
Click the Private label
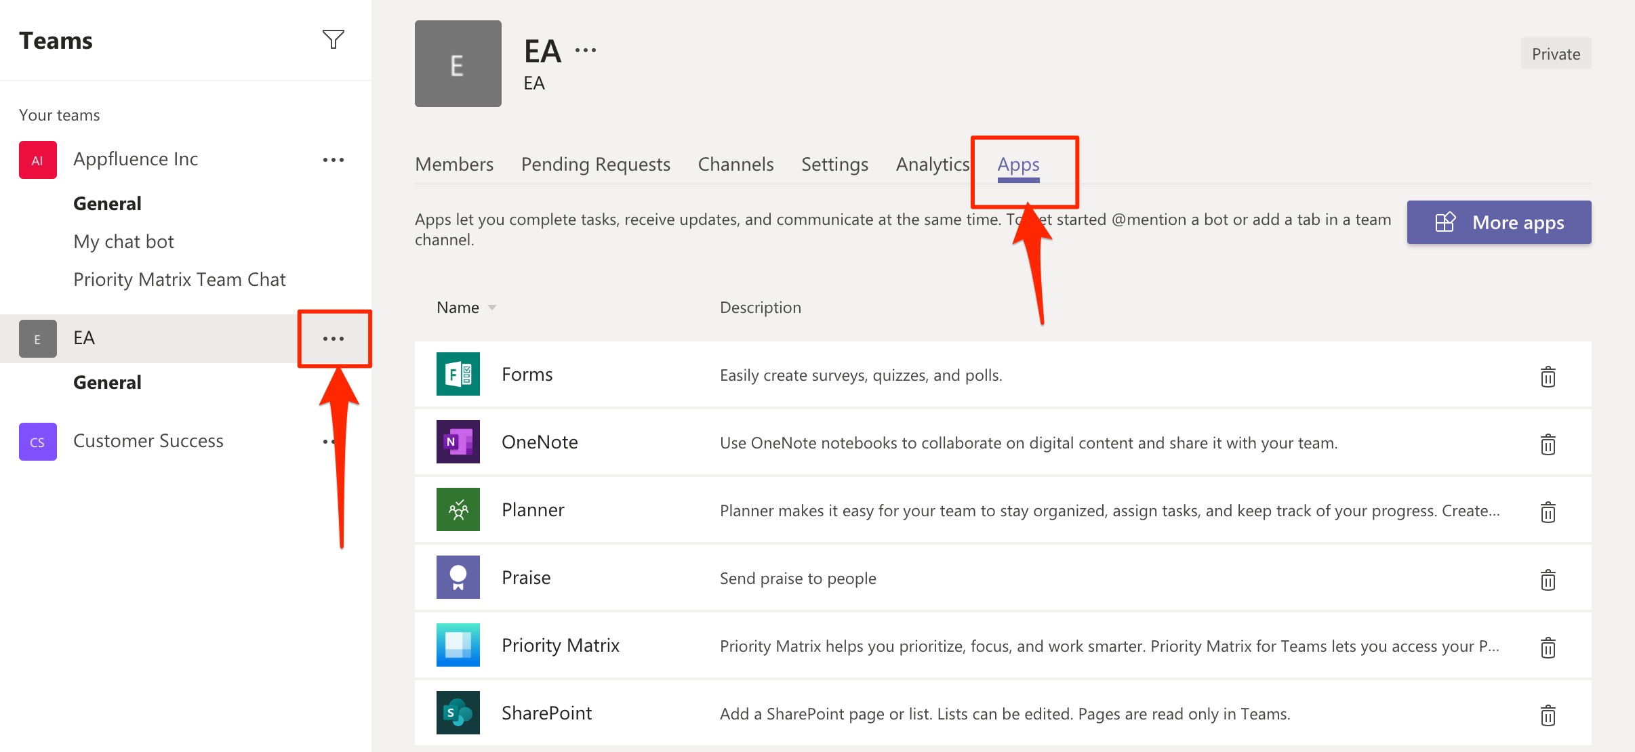pos(1555,53)
